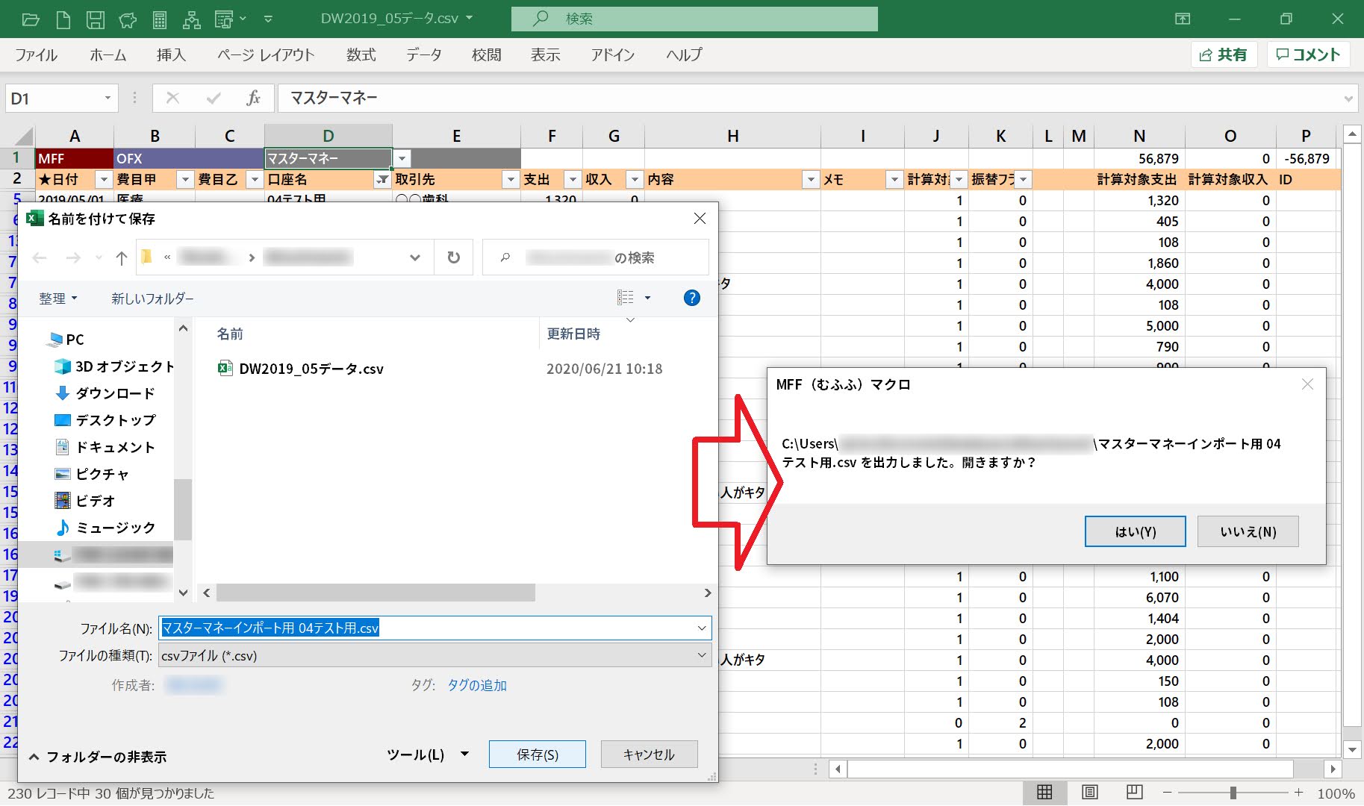Open 数式 ribbon tab

[361, 54]
